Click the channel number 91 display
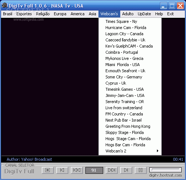186x180 pixels. (94, 170)
